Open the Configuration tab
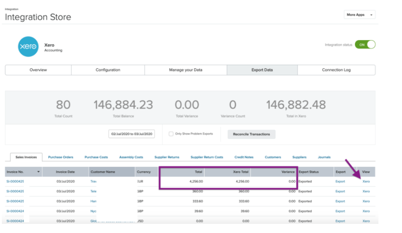This screenshot has height=233, width=402. pyautogui.click(x=108, y=70)
